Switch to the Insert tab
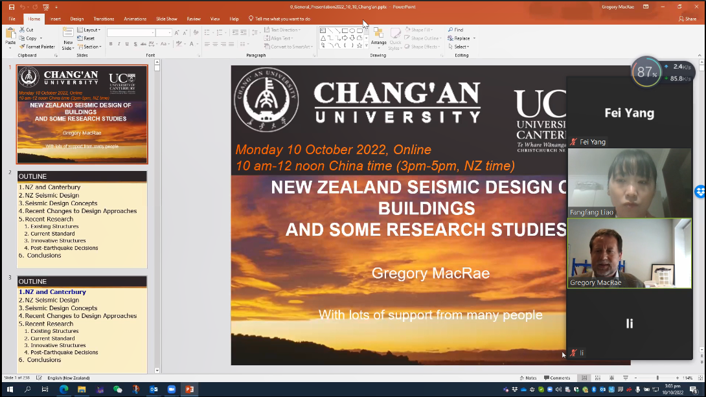The height and width of the screenshot is (397, 706). pyautogui.click(x=56, y=19)
